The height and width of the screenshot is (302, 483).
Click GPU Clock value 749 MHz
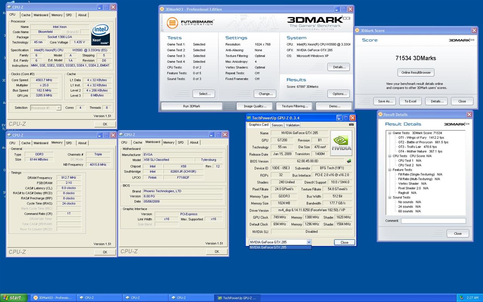coord(280,217)
